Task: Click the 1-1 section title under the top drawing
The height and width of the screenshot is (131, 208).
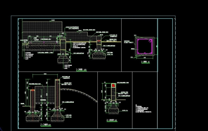Action: click(81, 69)
